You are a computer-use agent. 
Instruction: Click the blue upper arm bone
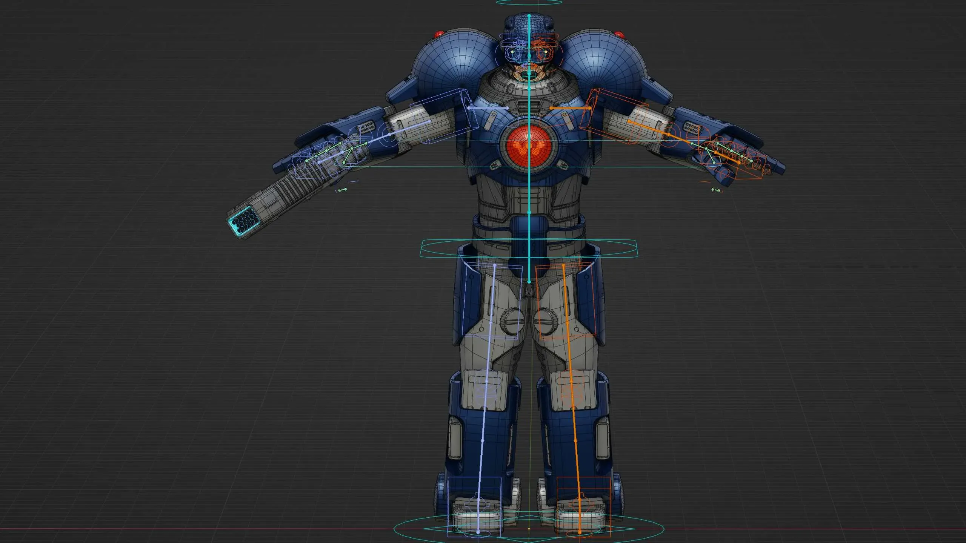pos(409,128)
